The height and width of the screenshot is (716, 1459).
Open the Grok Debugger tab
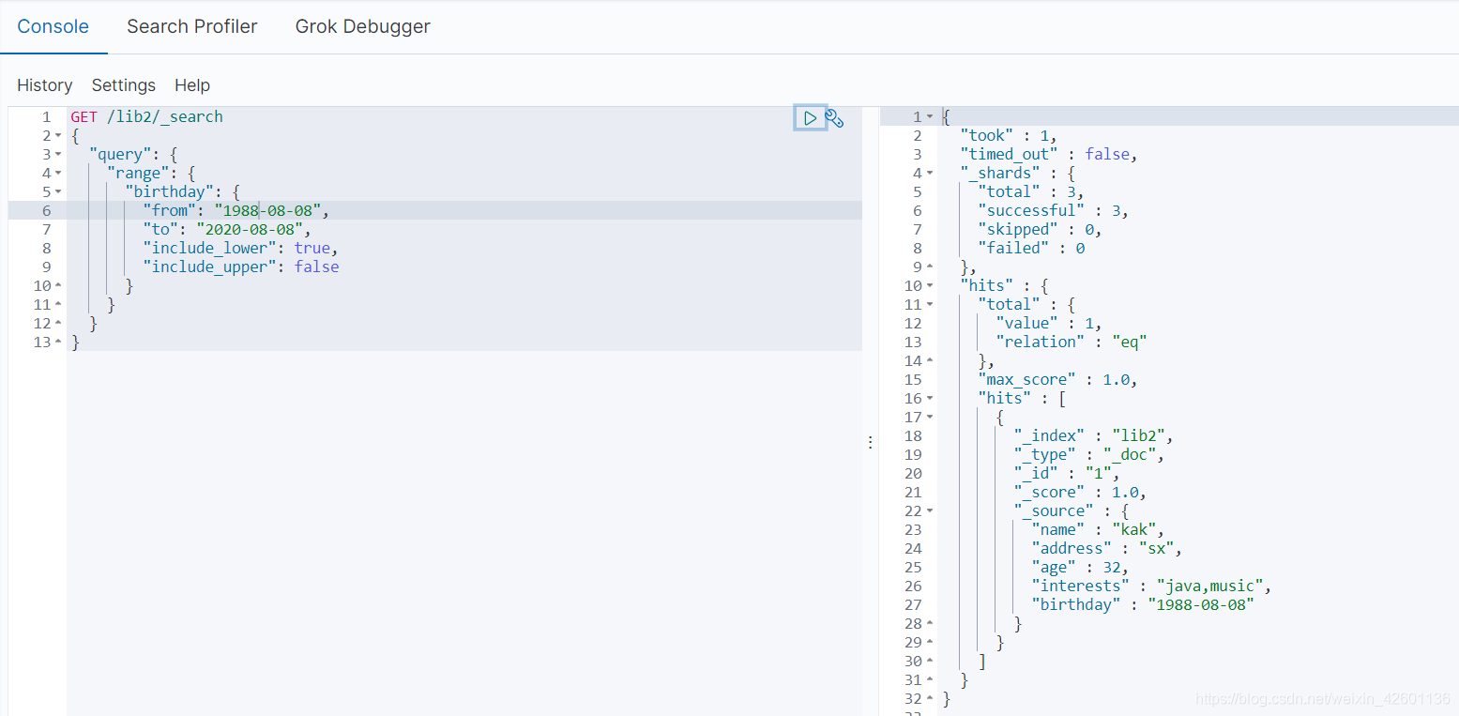click(363, 26)
